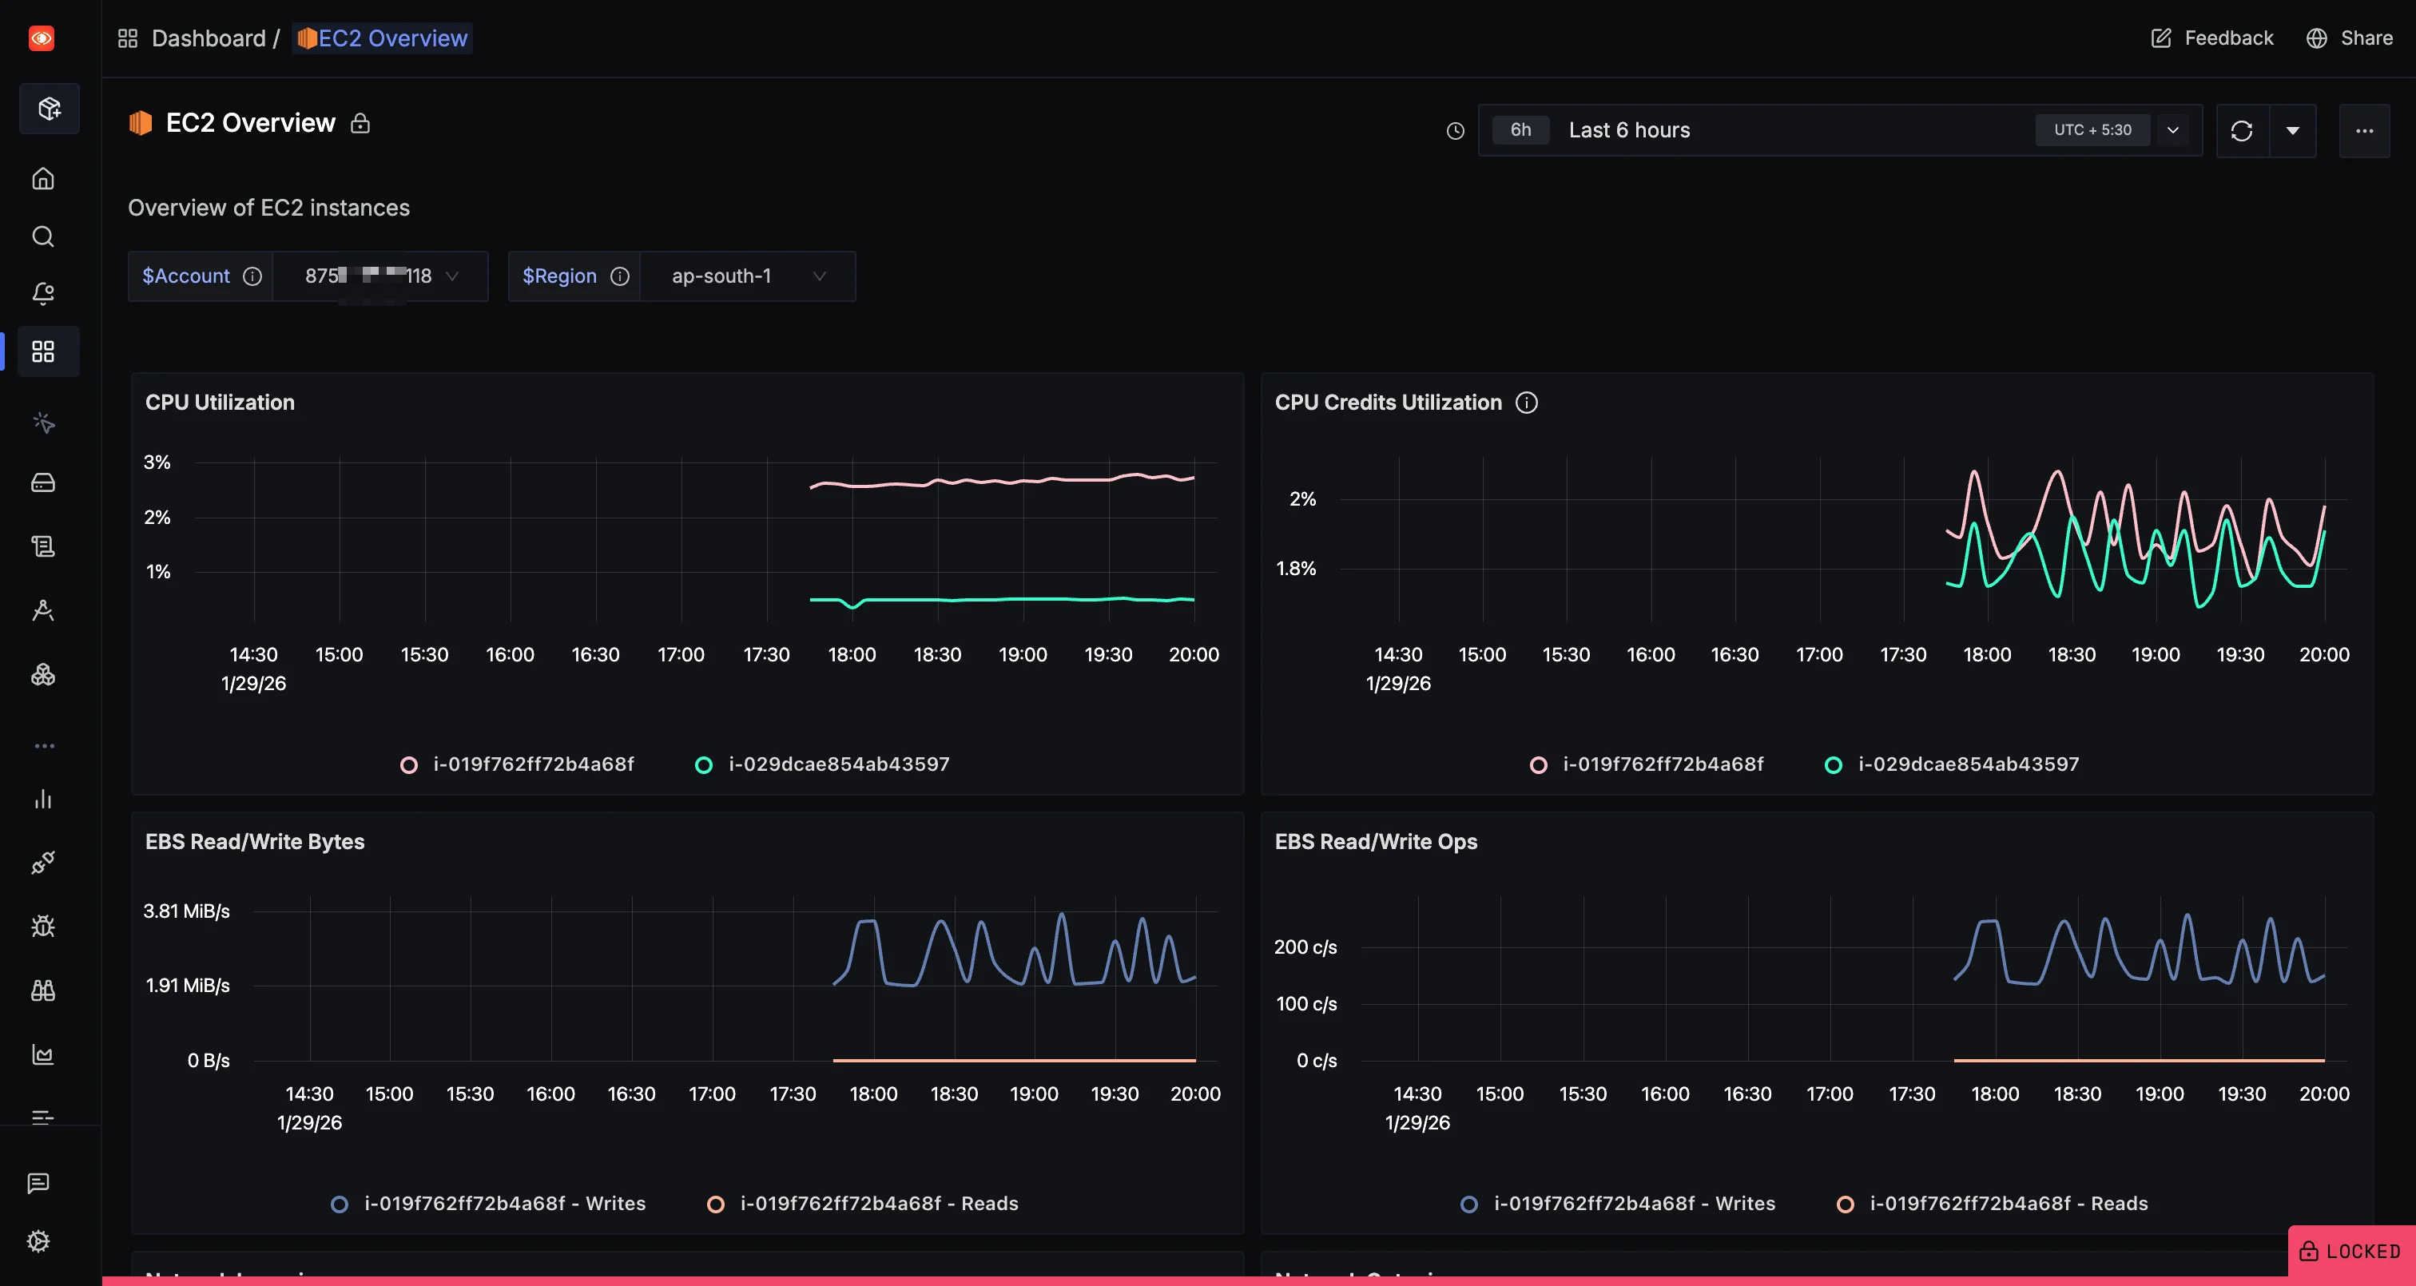Open Alerting via the bell icon
This screenshot has height=1286, width=2416.
[43, 294]
